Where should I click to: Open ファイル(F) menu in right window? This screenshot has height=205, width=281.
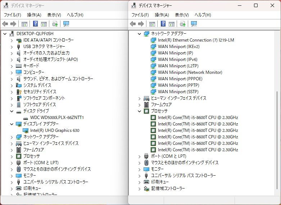140,15
